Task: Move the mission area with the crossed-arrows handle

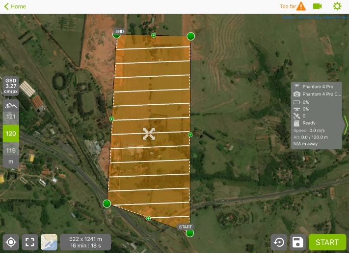Action: (149, 134)
